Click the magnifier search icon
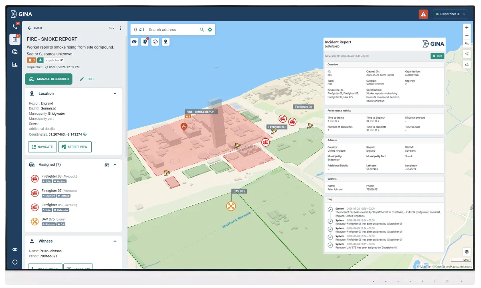Viewport: 481px width, 288px height. pos(202,30)
